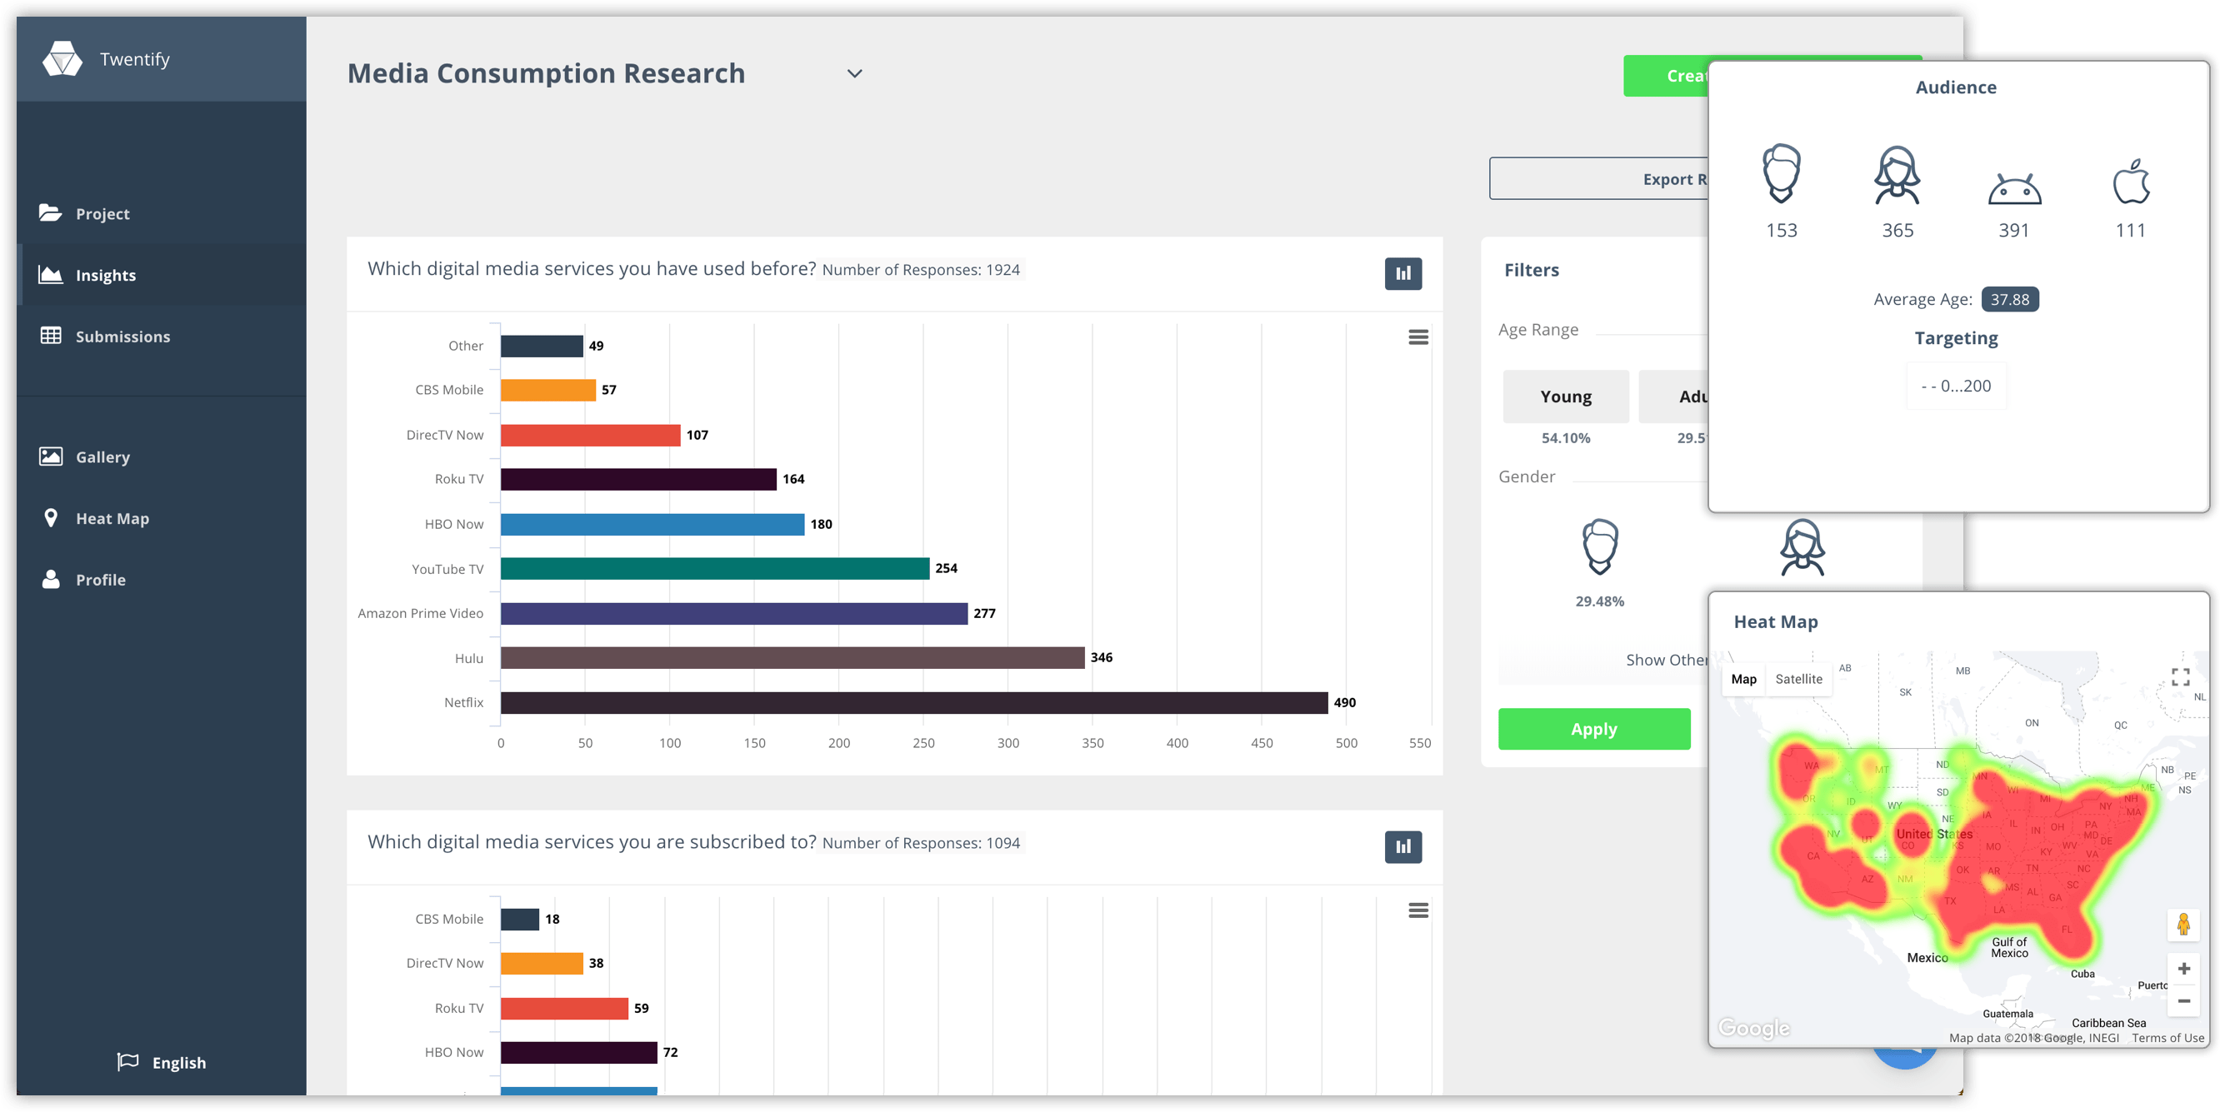Click the YouTube TV bar valued 254
Image resolution: width=2220 pixels, height=1112 pixels.
click(714, 567)
